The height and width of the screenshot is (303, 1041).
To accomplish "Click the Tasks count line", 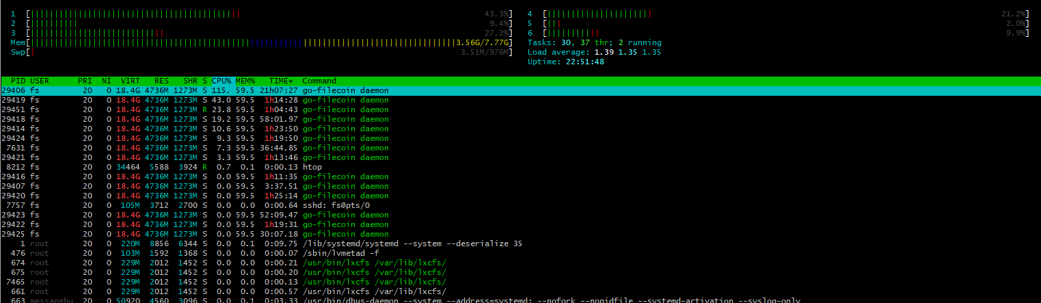I will point(595,42).
